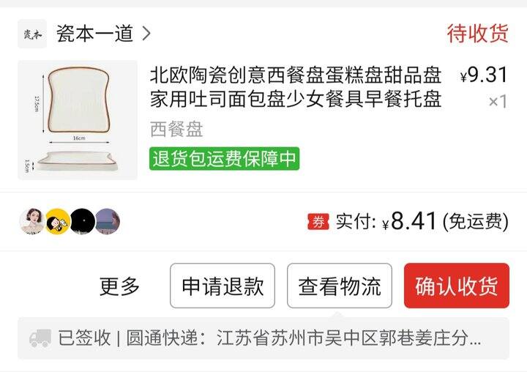The image size is (527, 372).
Task: Open the toast plate product thumbnail
Action: click(78, 120)
